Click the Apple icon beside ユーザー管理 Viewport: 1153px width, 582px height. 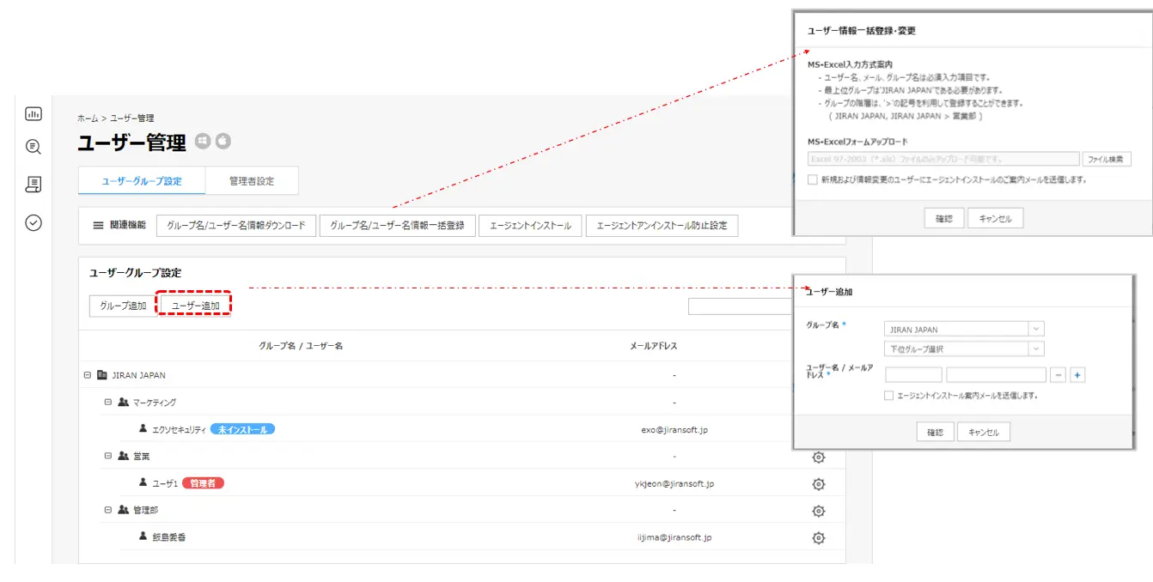223,141
